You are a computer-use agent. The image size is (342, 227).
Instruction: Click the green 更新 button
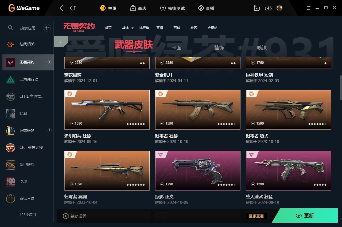click(305, 216)
